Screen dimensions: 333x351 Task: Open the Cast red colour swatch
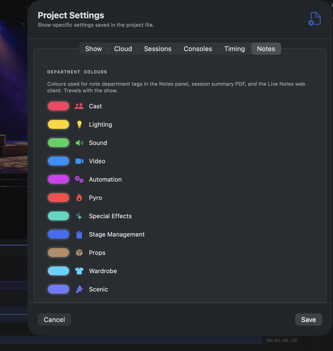(x=58, y=106)
